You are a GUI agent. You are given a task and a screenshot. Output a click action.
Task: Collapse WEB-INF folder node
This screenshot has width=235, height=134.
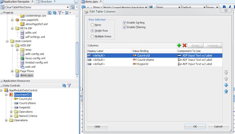click(12, 45)
